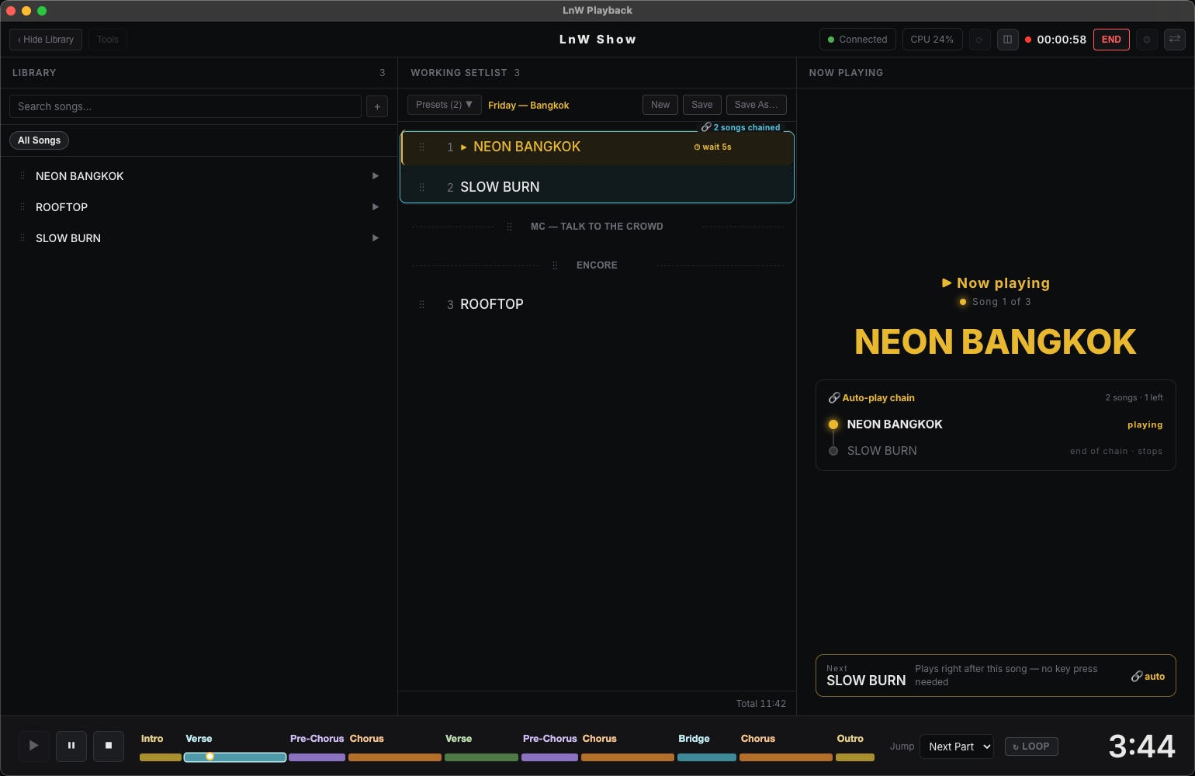Click the dimmed refresh icon in the header

[x=979, y=40]
